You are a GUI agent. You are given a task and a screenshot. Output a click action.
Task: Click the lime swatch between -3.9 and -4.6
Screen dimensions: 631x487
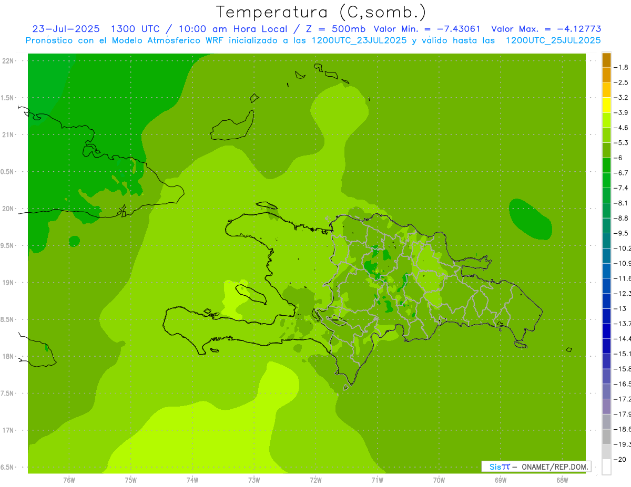click(606, 120)
